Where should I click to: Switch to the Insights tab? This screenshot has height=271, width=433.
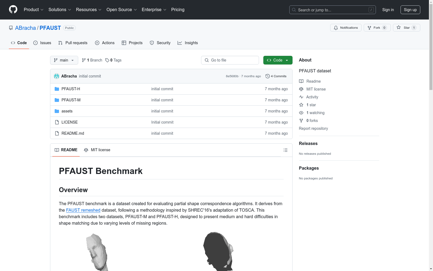click(x=188, y=43)
